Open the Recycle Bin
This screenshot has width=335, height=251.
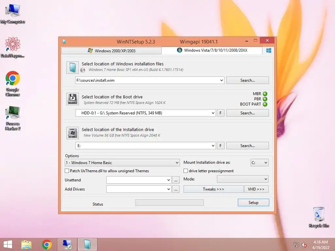(319, 217)
